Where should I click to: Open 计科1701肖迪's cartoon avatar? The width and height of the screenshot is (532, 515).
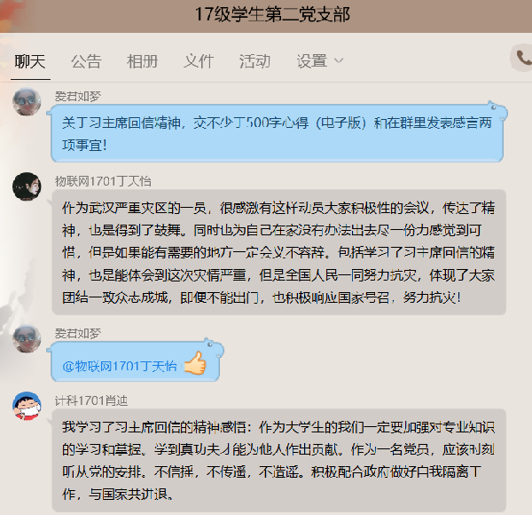[27, 406]
